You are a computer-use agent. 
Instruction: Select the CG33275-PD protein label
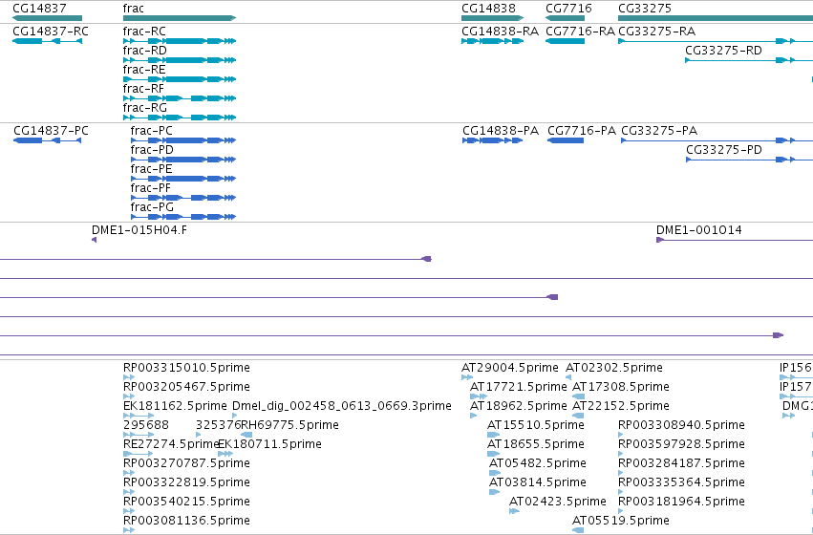pyautogui.click(x=724, y=150)
